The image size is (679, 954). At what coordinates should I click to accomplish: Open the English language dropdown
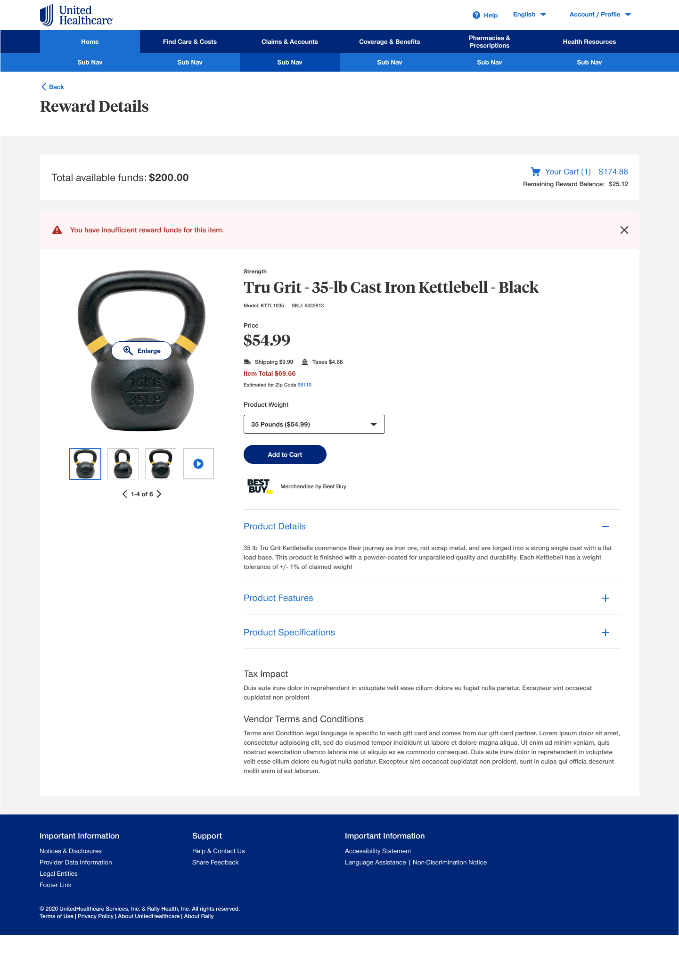tap(530, 15)
